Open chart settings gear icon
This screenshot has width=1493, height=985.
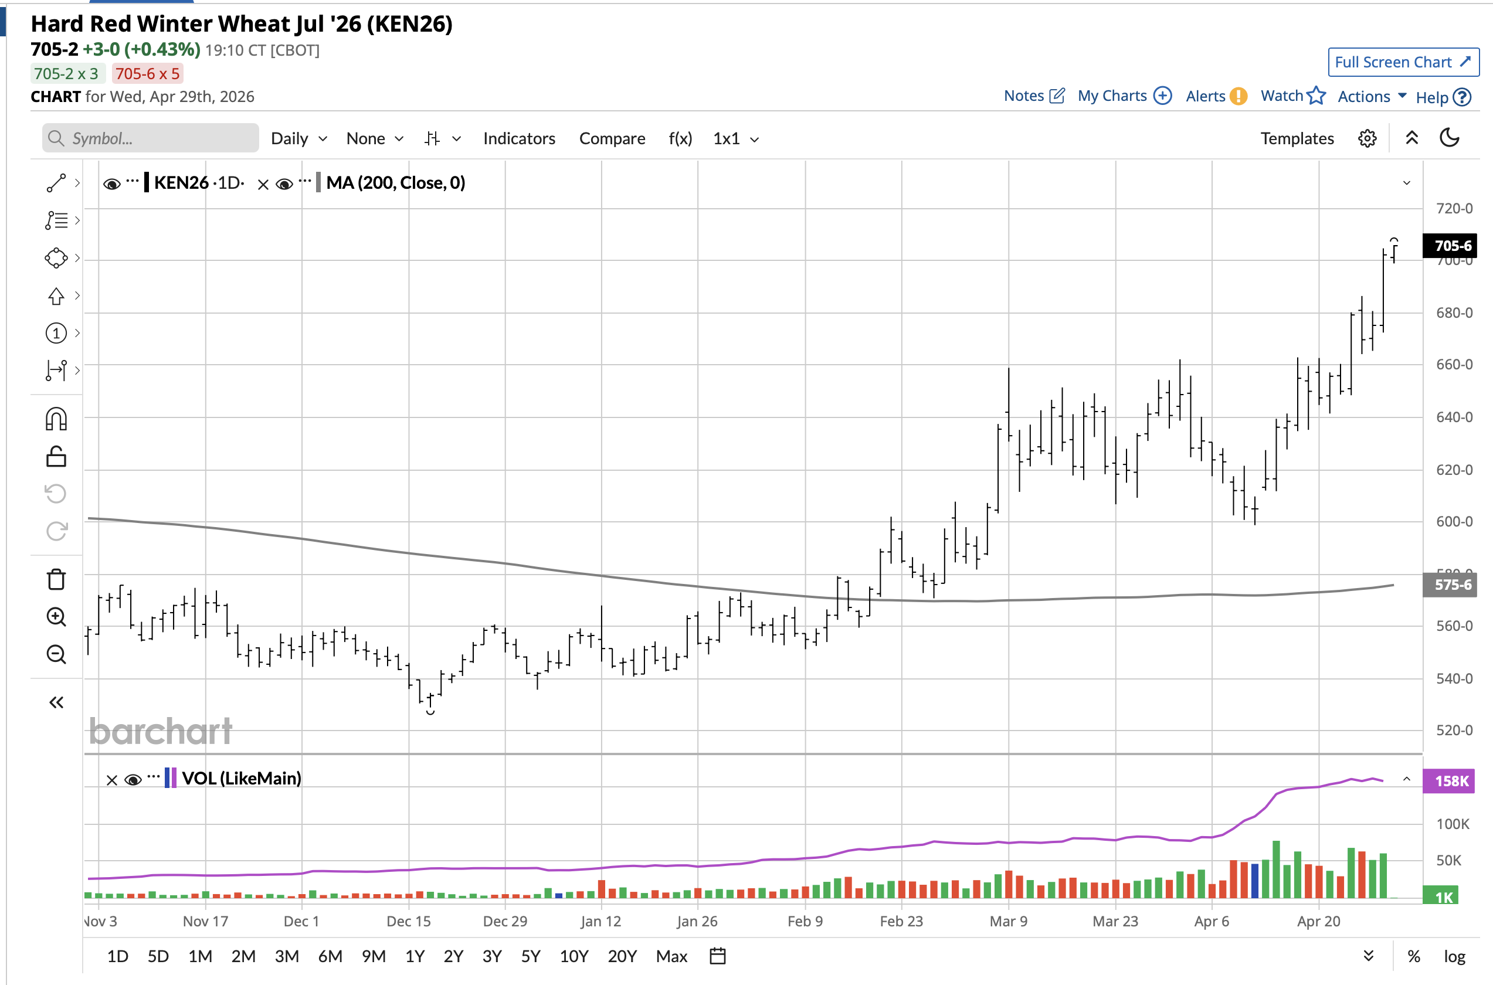1367,138
